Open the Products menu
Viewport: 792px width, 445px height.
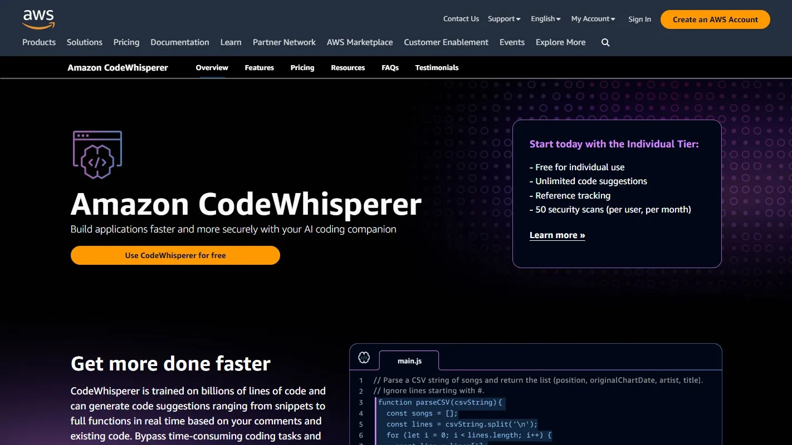(39, 42)
